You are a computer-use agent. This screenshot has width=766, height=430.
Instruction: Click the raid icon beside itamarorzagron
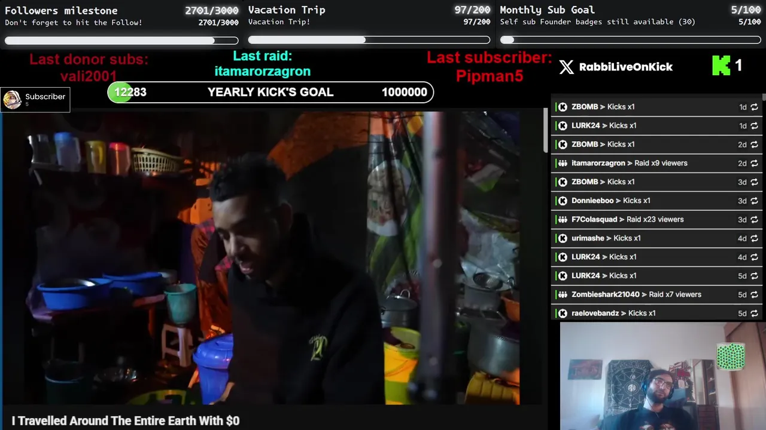563,163
